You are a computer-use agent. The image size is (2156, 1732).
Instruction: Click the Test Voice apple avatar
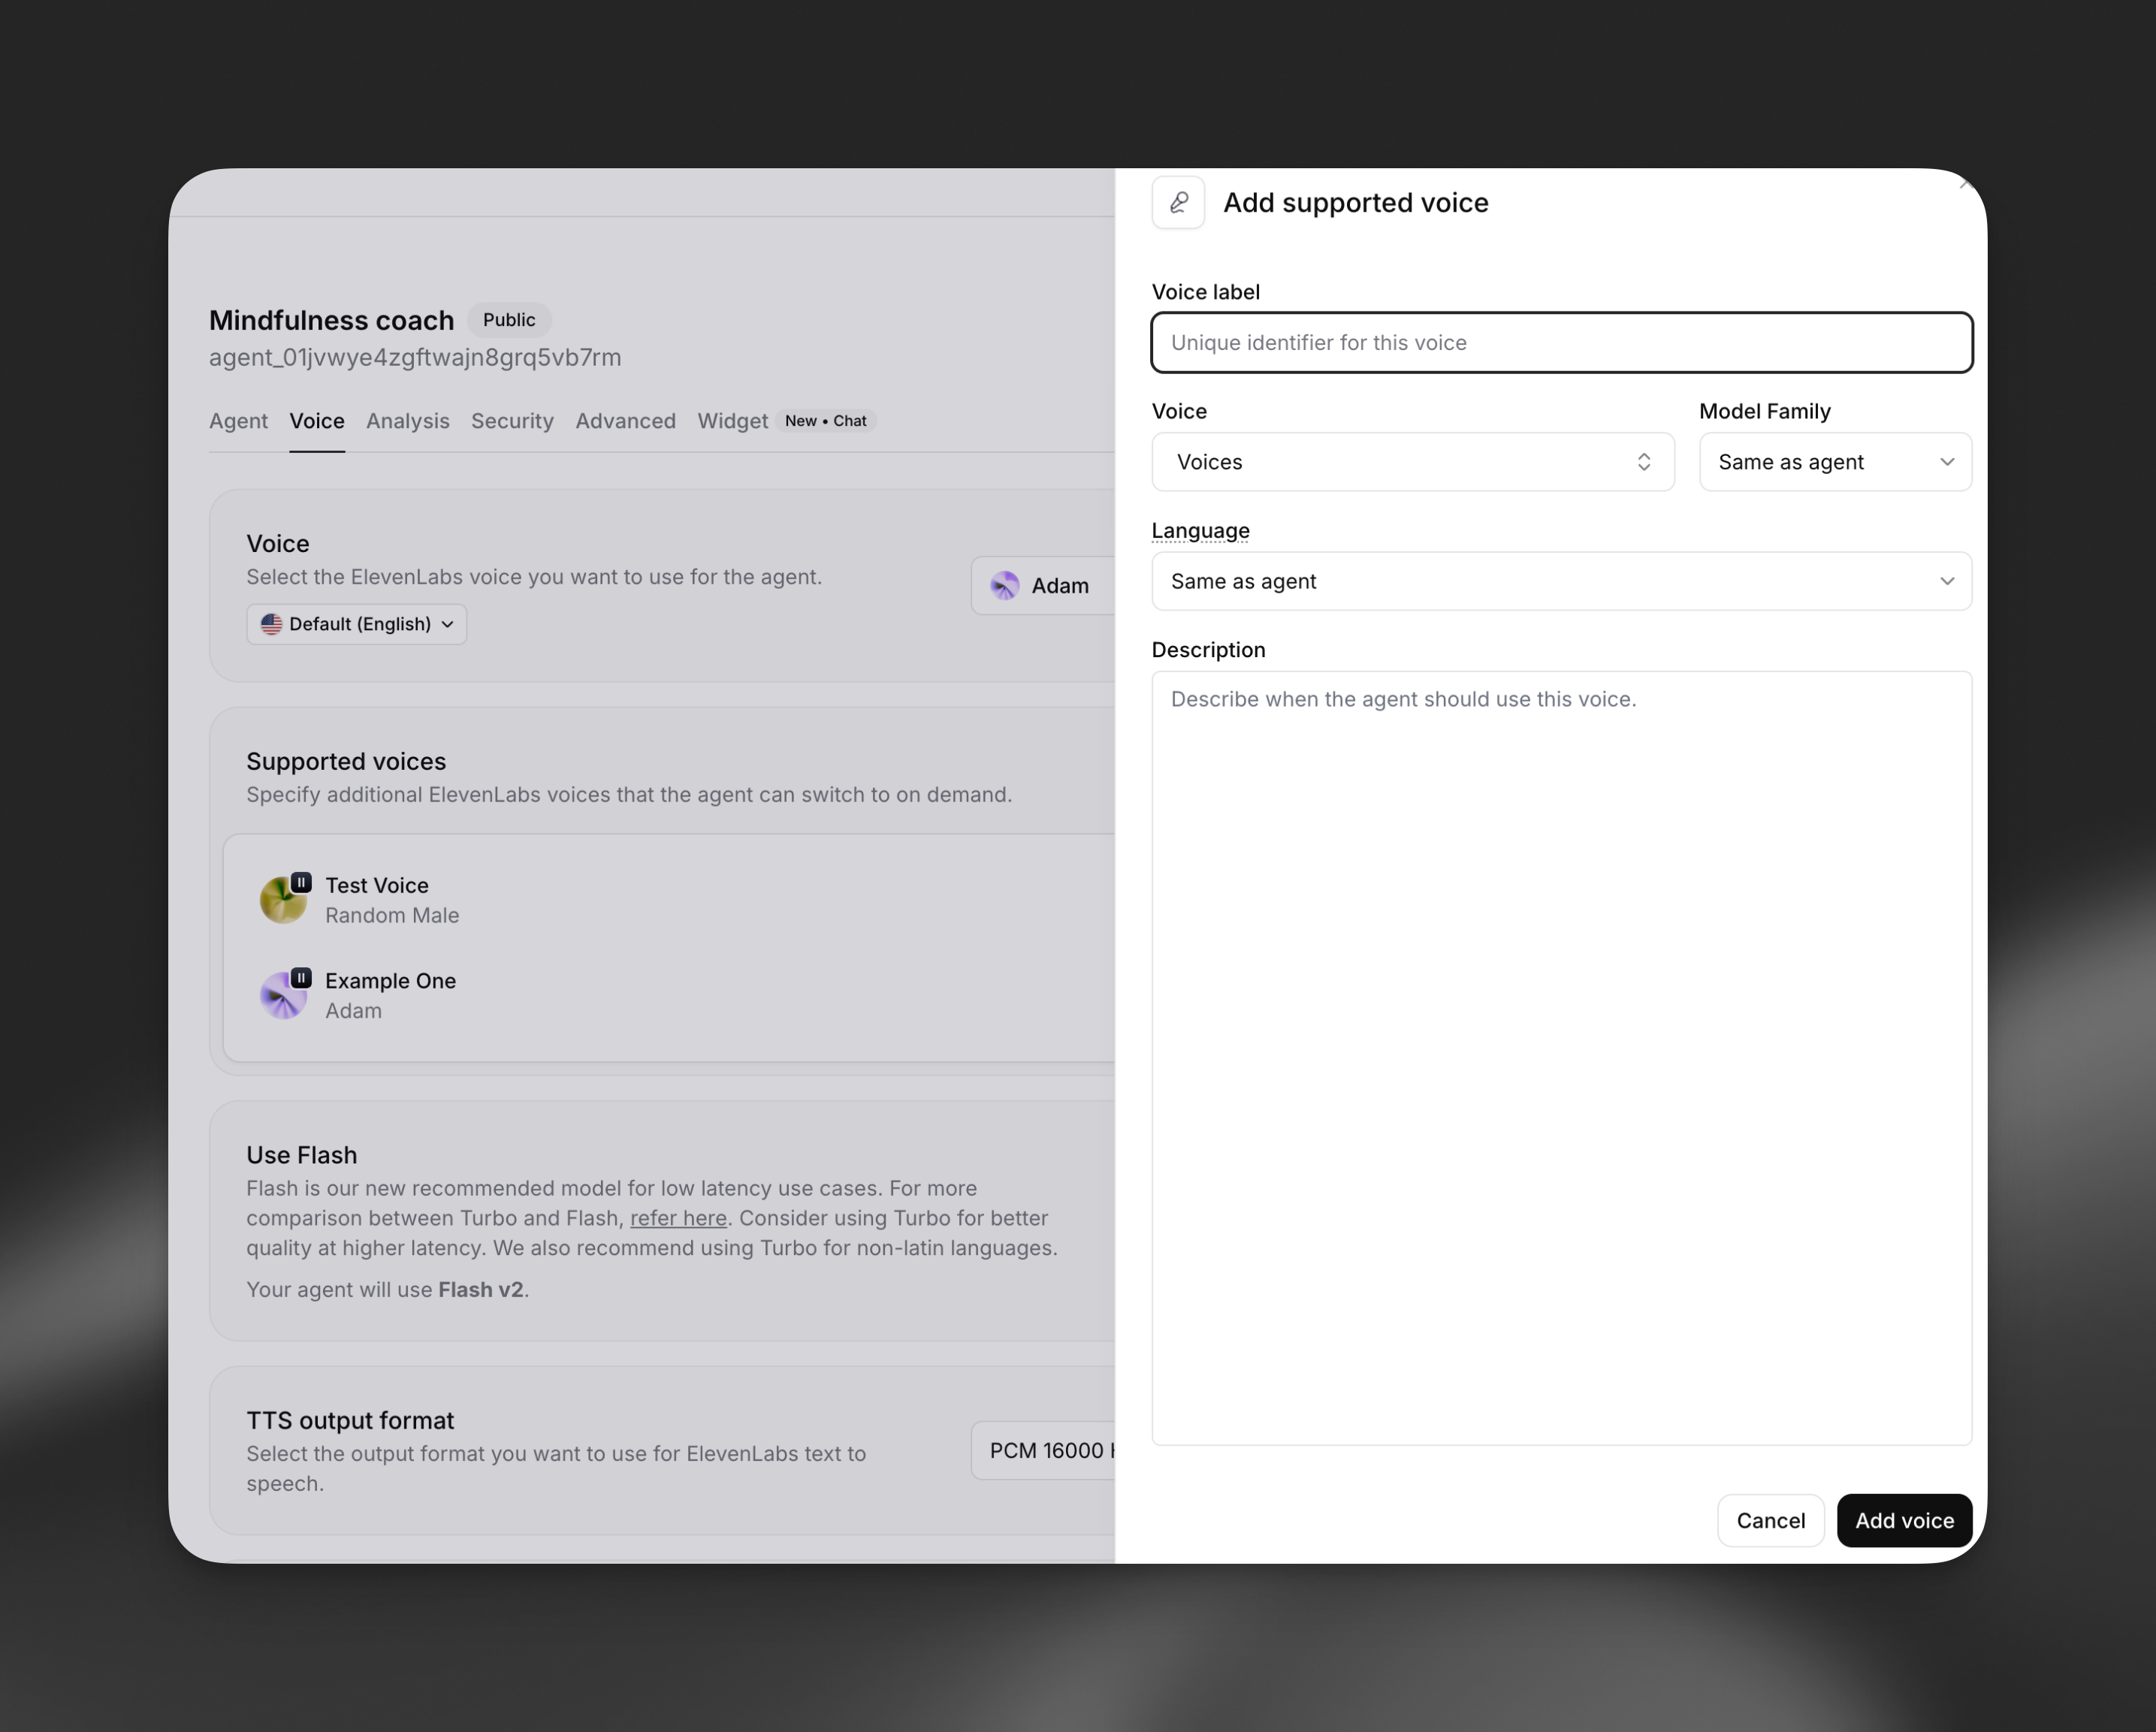(284, 899)
